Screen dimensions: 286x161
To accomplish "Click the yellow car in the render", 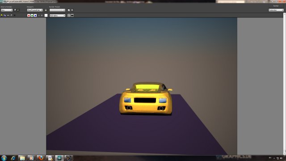I will pyautogui.click(x=146, y=98).
